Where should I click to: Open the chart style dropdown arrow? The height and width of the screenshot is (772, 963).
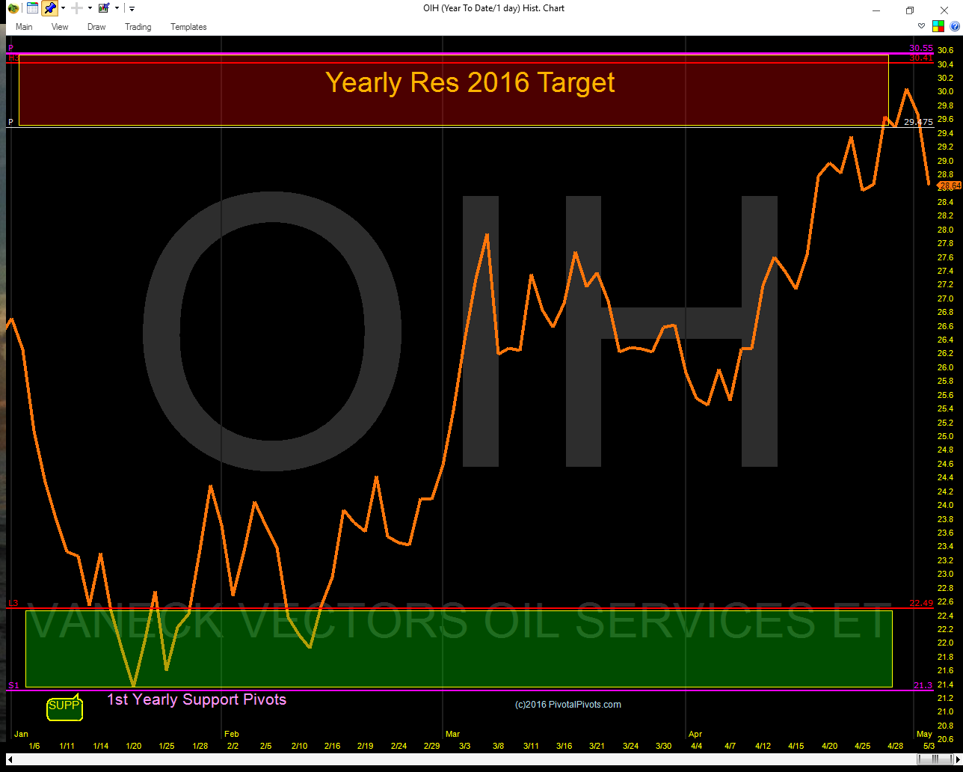(x=118, y=9)
